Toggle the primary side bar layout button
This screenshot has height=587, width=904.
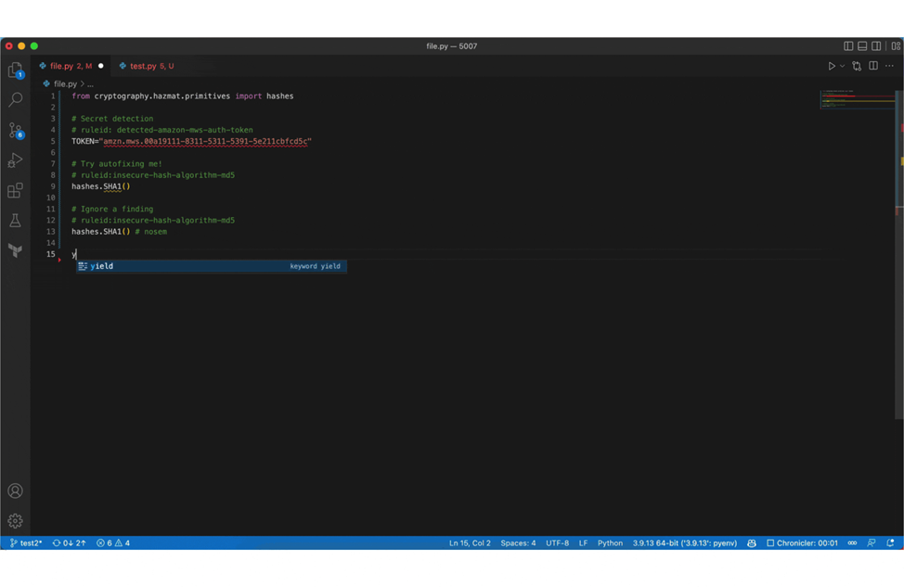click(848, 45)
